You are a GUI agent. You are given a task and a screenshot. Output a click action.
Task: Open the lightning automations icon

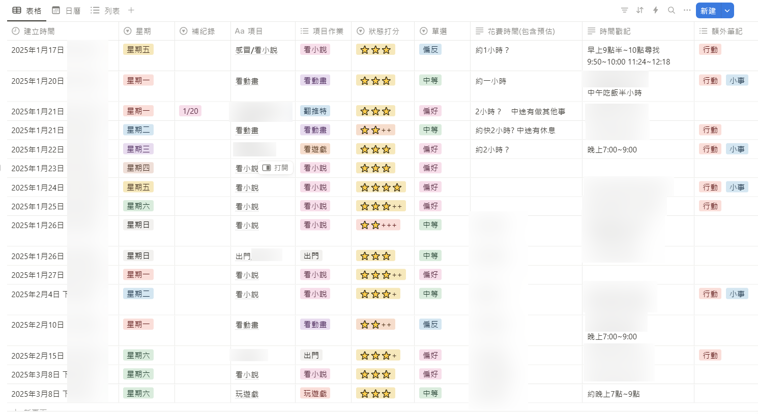[x=656, y=10]
